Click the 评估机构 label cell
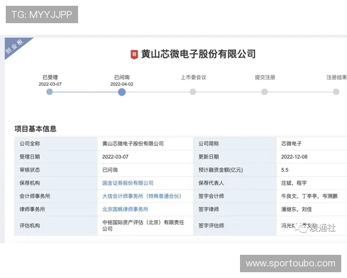 (56, 226)
